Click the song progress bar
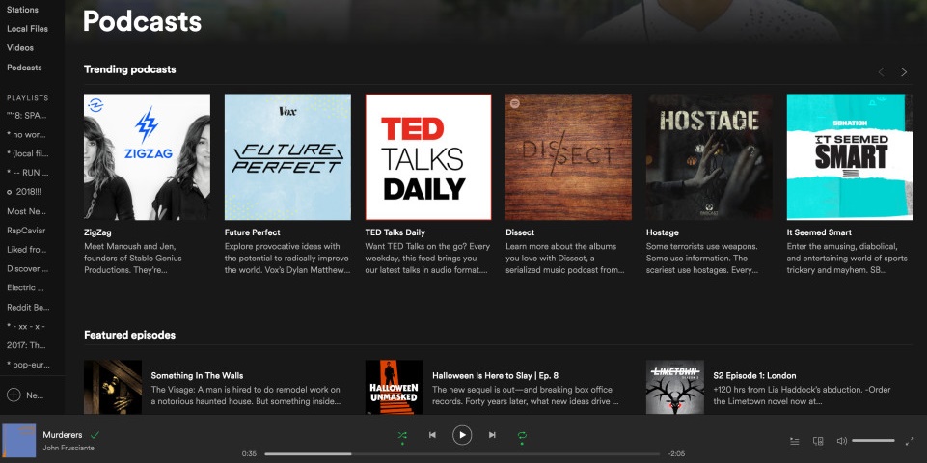 [462, 454]
